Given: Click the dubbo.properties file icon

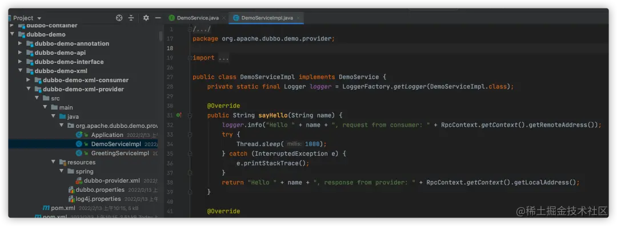Looking at the screenshot, I should coord(71,190).
